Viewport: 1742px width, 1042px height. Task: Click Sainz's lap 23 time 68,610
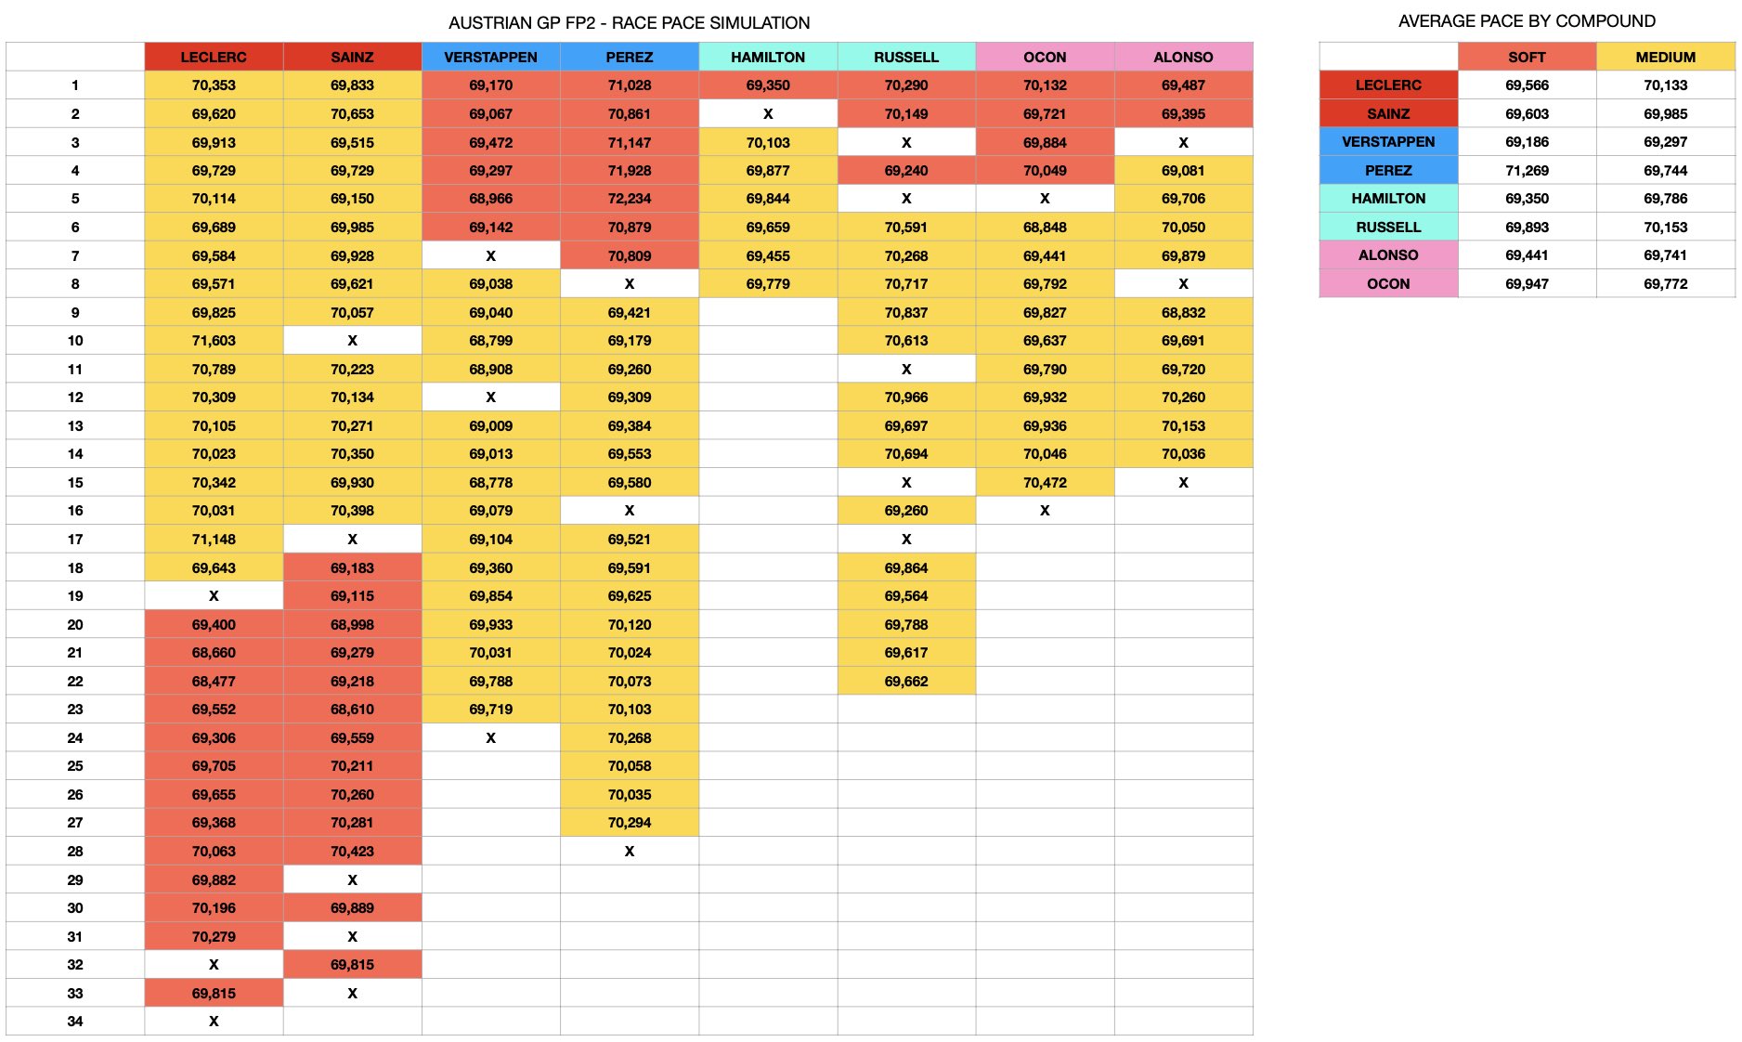coord(352,710)
